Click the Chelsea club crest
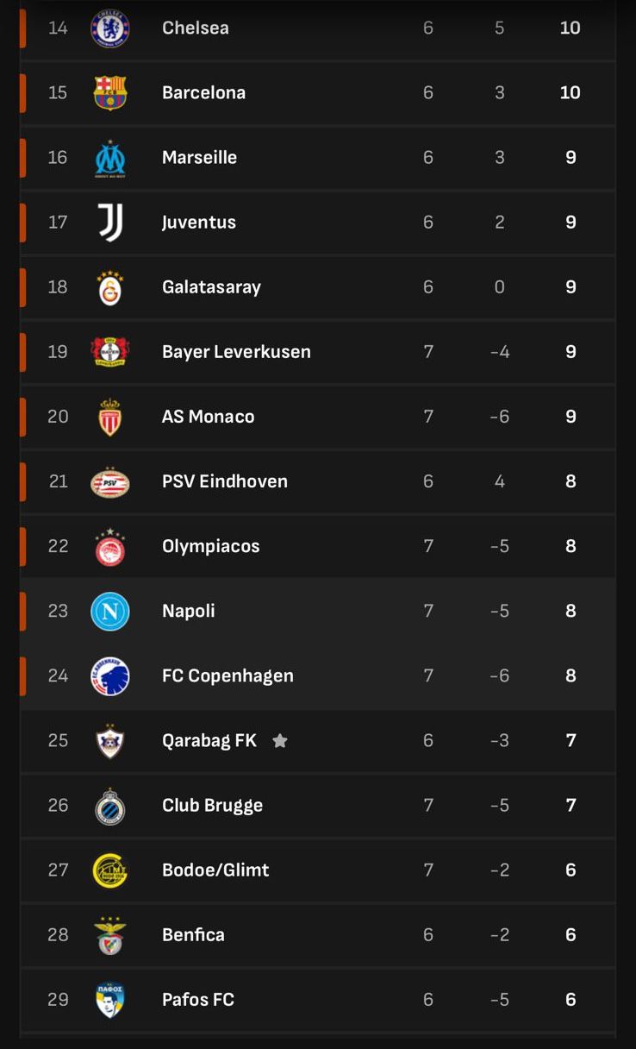Screen dimensions: 636x1049 110,28
